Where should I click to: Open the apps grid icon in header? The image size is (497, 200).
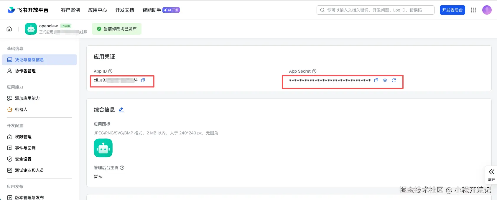[473, 10]
